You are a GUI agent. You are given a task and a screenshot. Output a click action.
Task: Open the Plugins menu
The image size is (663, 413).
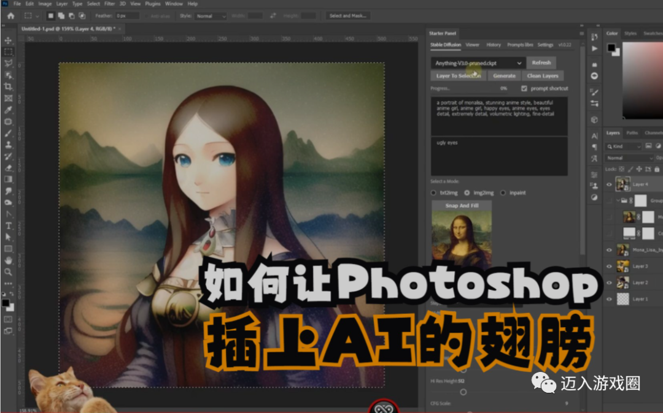(x=153, y=4)
